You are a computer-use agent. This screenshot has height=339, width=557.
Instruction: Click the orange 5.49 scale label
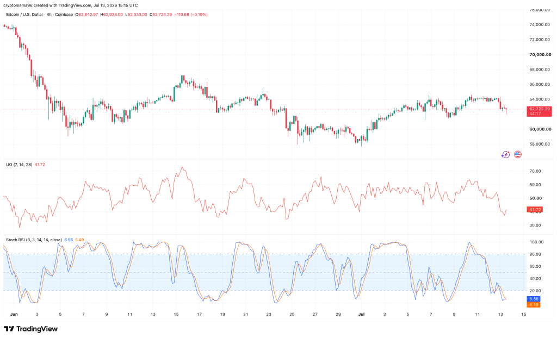coord(534,305)
